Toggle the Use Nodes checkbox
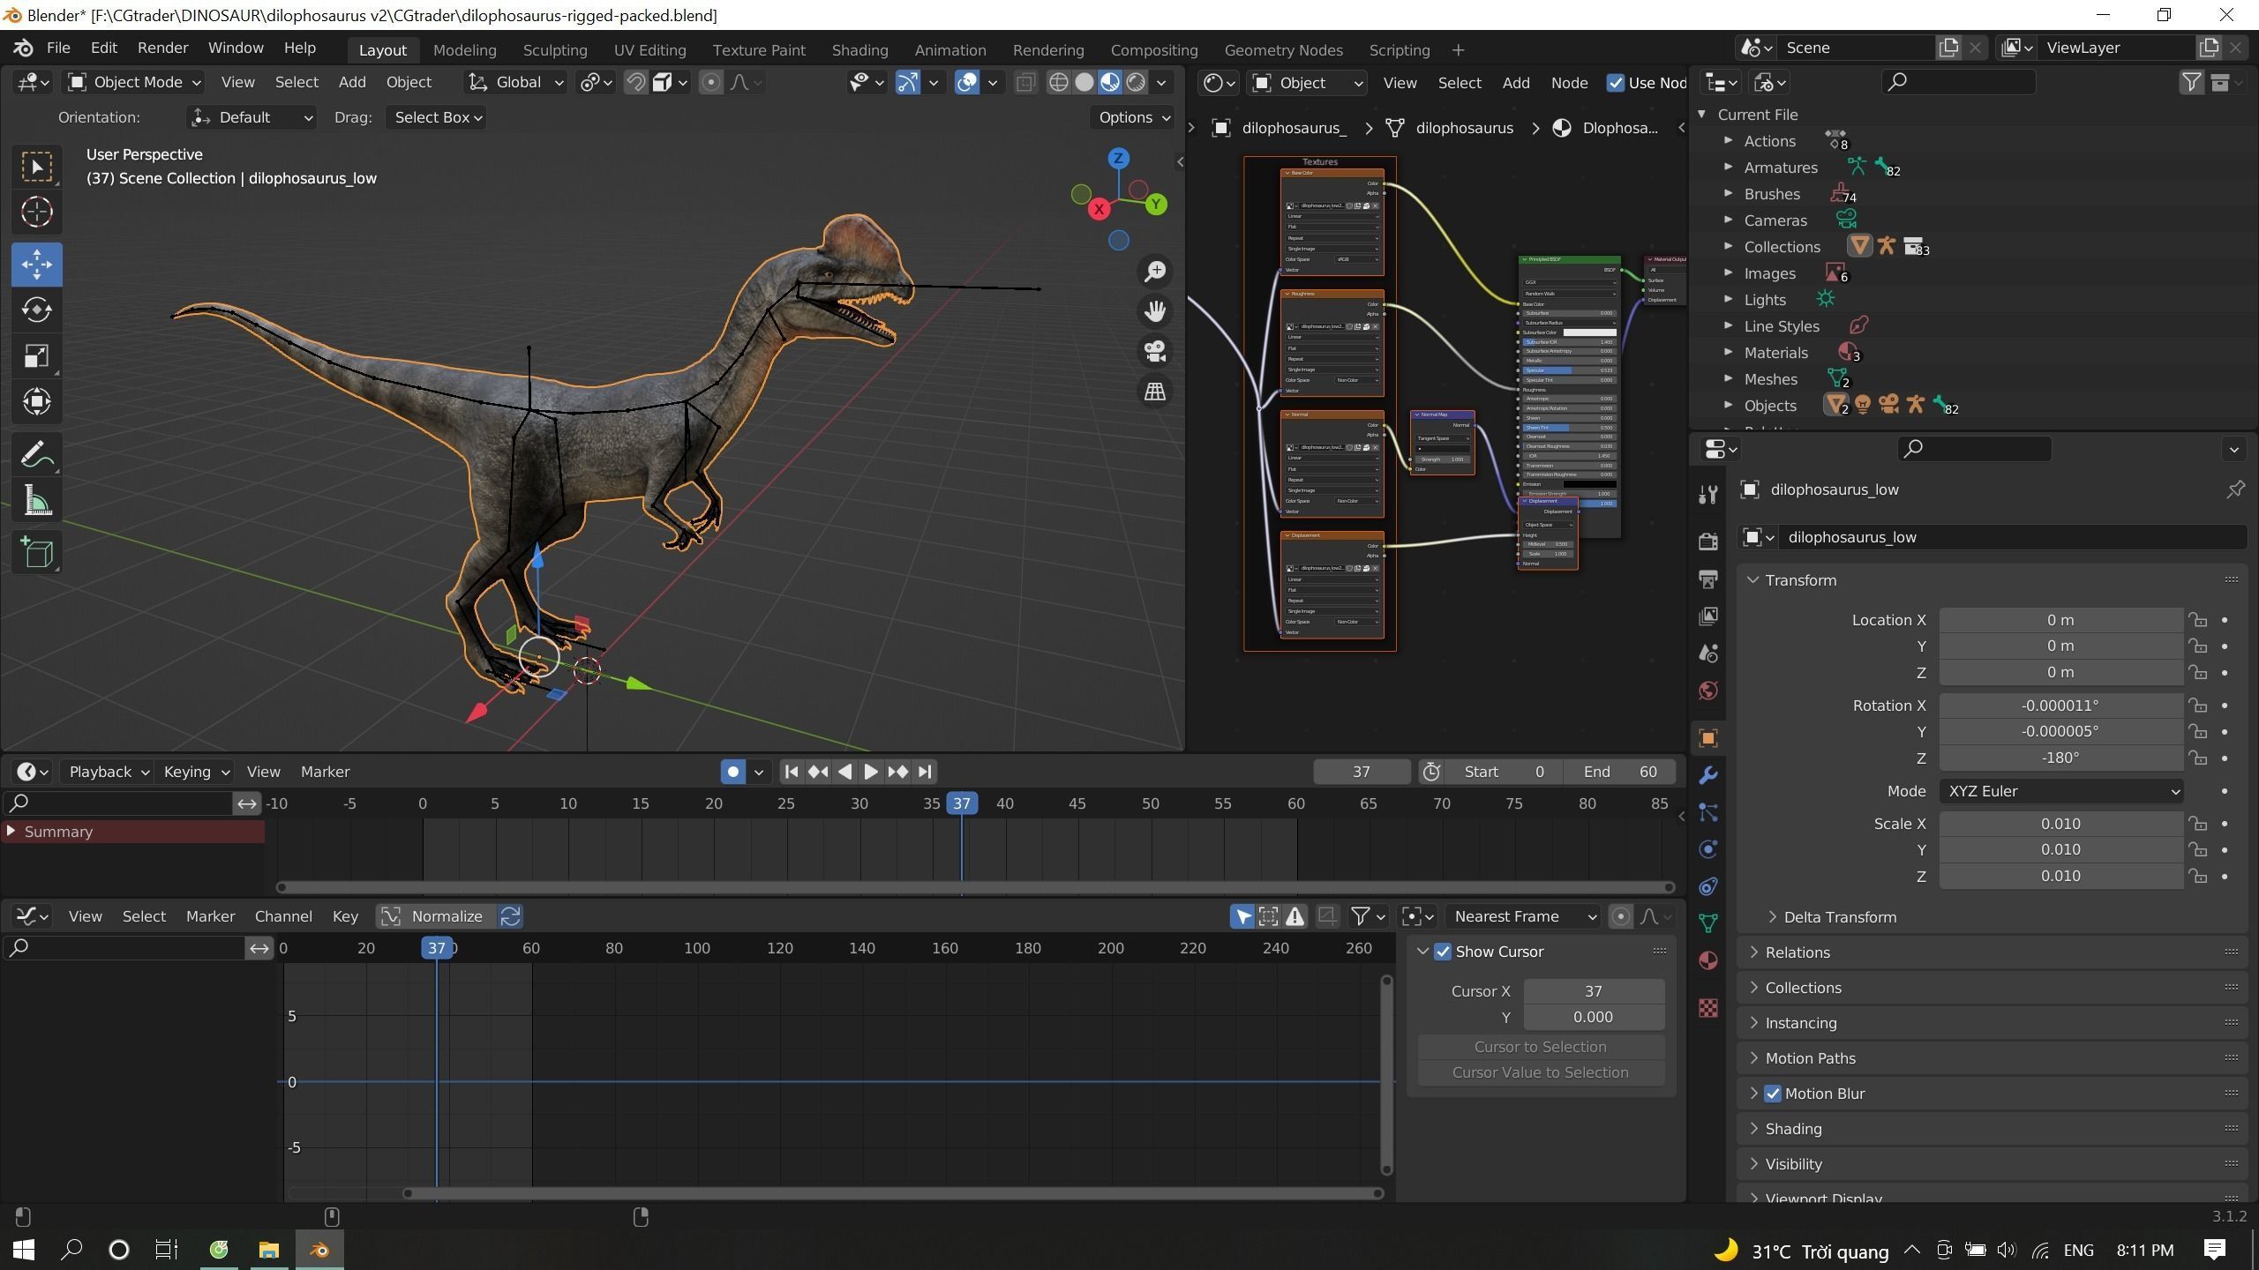Image resolution: width=2259 pixels, height=1270 pixels. (x=1616, y=83)
